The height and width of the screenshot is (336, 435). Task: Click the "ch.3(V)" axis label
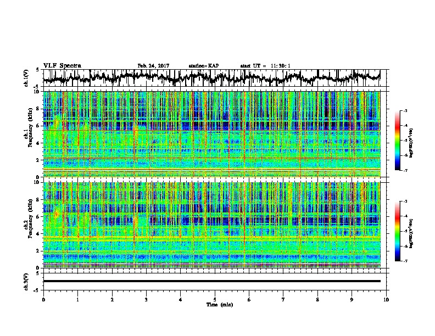click(x=26, y=282)
